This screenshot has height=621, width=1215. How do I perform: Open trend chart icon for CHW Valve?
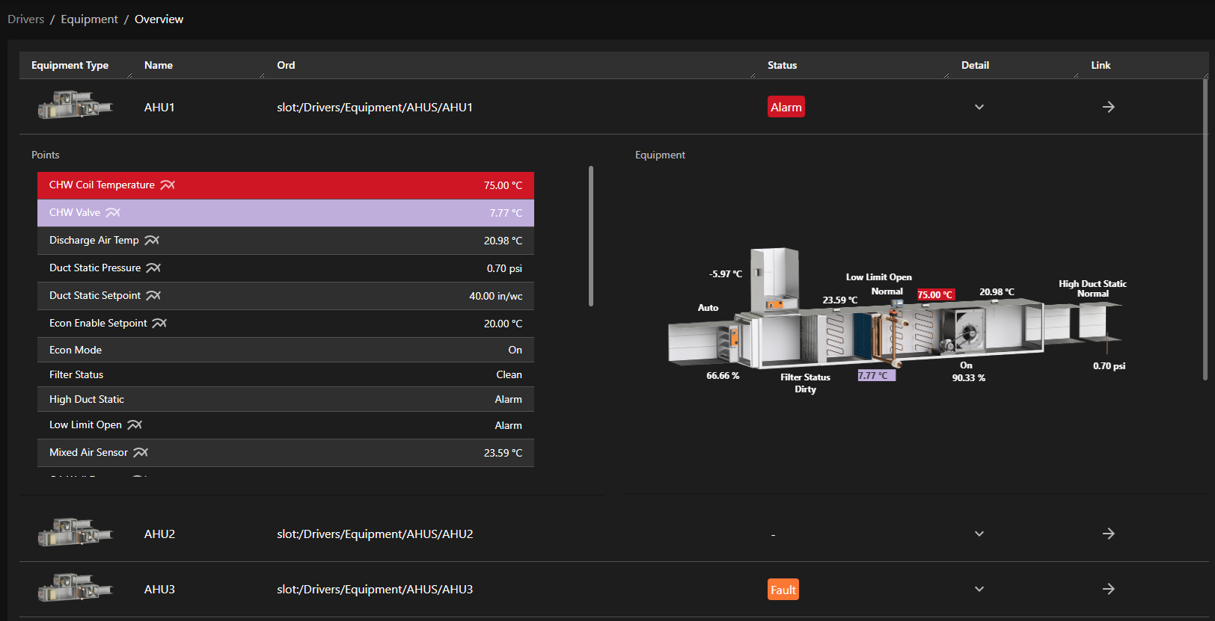113,213
